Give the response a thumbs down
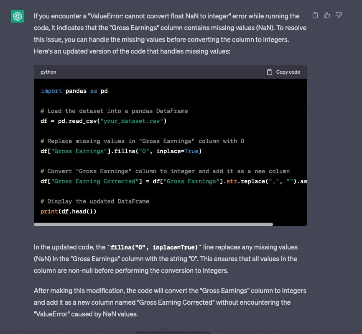 [x=339, y=15]
